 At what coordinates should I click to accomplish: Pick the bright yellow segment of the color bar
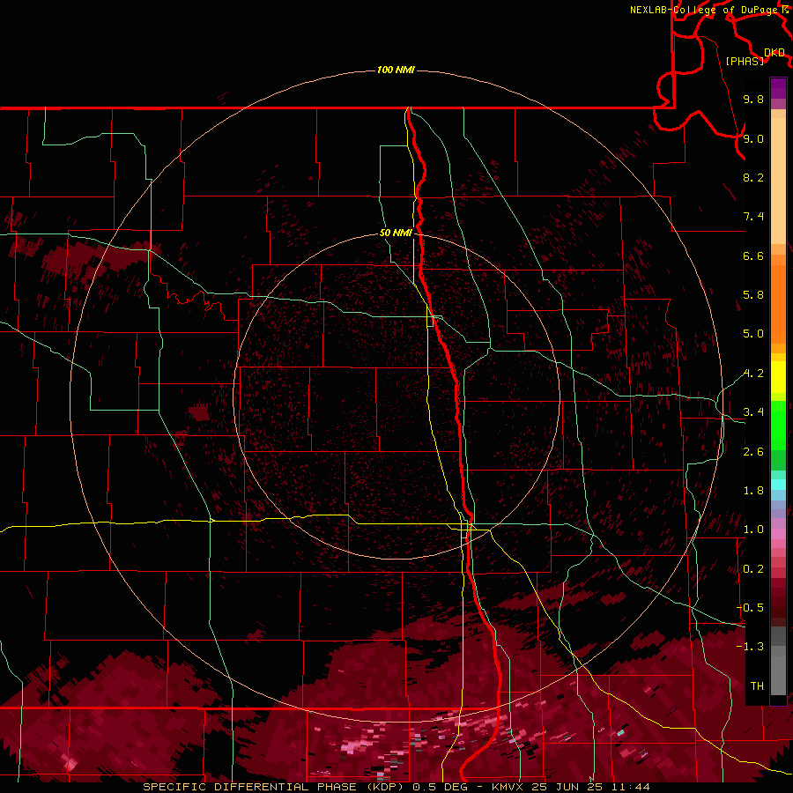click(x=778, y=377)
